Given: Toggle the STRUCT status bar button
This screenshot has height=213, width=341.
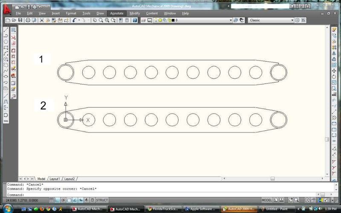Looking at the screenshot, I should (x=102, y=200).
